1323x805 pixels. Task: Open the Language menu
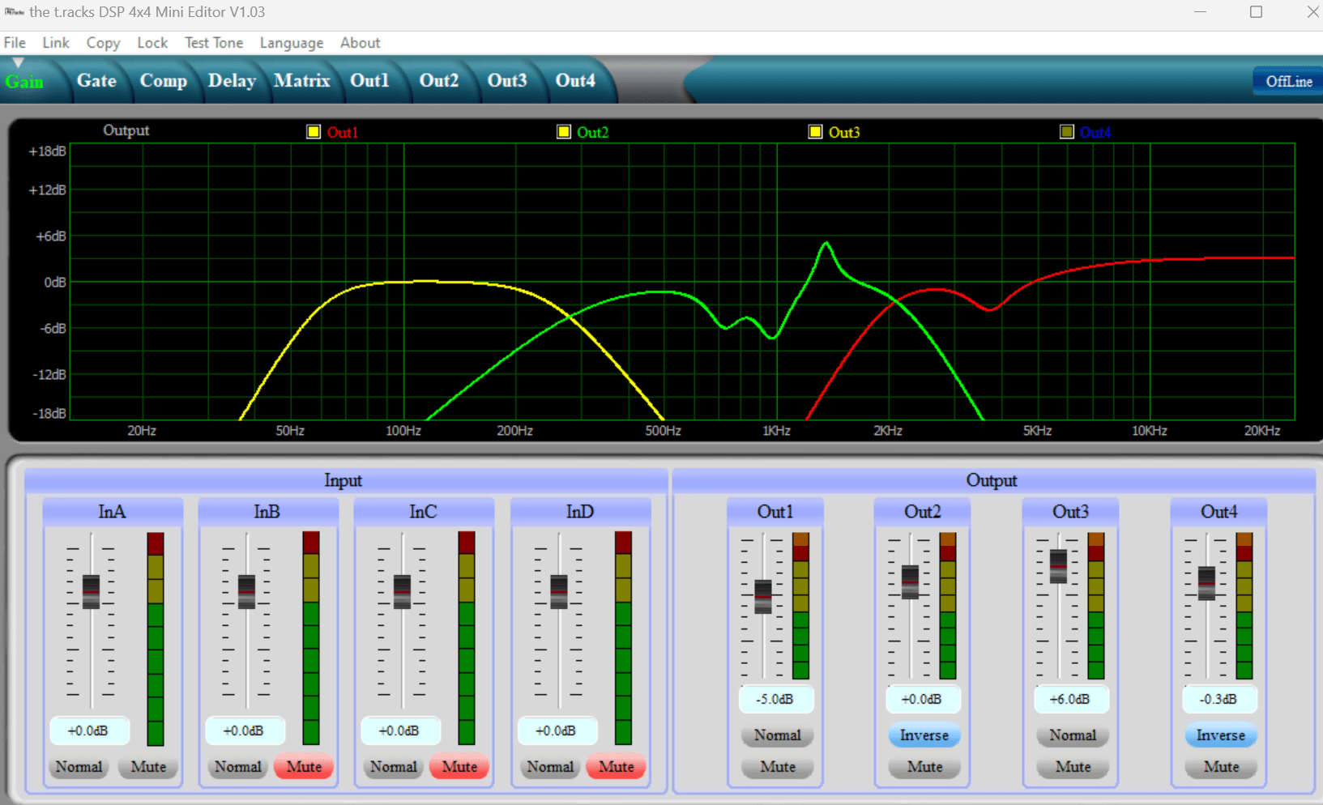point(292,43)
